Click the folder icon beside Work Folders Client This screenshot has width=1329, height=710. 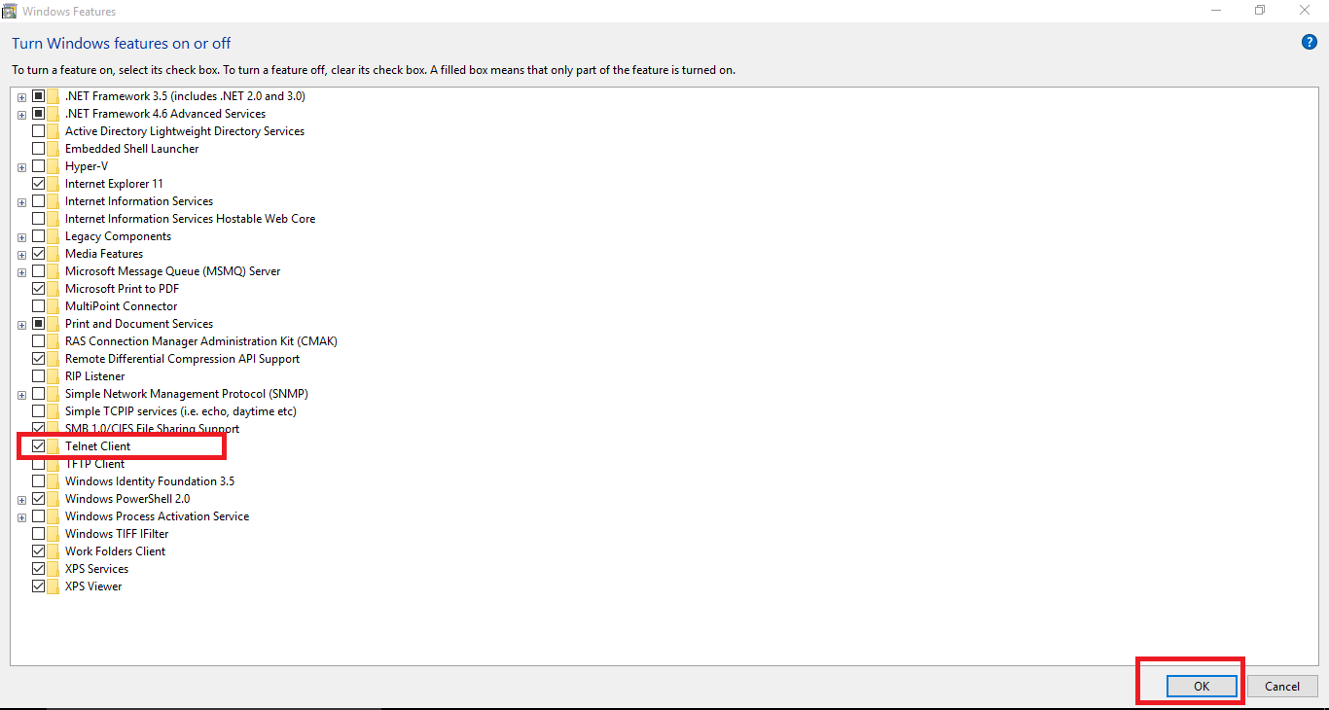click(x=54, y=551)
